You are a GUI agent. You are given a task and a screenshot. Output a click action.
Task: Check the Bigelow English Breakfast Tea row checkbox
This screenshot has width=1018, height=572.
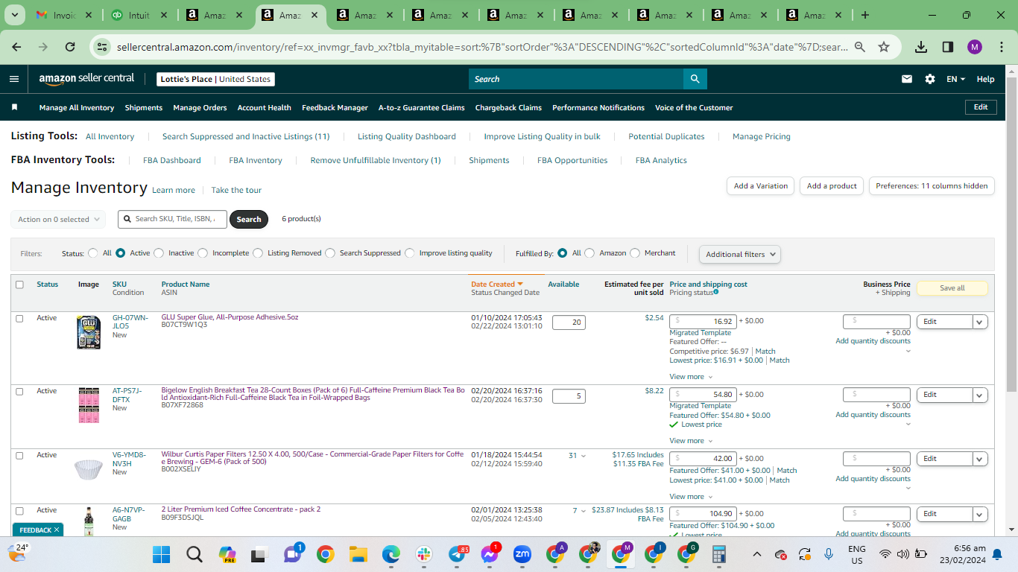[x=19, y=391]
